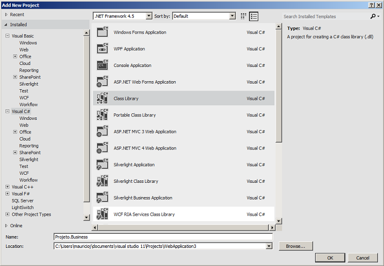This screenshot has width=384, height=266.
Task: Cancel the Add New Project dialog
Action: 363,257
